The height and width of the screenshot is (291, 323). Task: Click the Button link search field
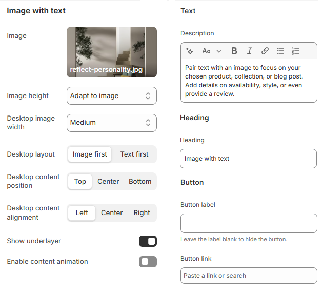pos(249,276)
